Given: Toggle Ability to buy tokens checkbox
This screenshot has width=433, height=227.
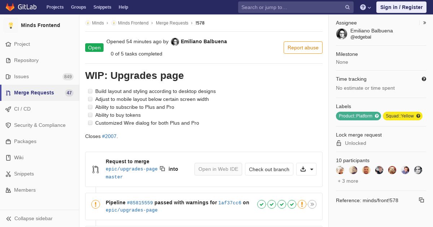Looking at the screenshot, I should click(x=90, y=115).
